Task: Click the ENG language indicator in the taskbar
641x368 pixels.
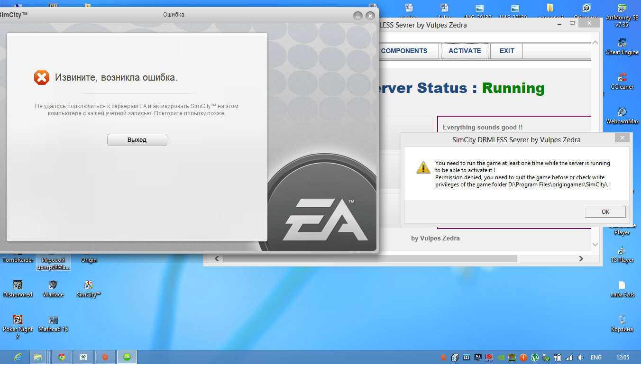Action: tap(596, 358)
